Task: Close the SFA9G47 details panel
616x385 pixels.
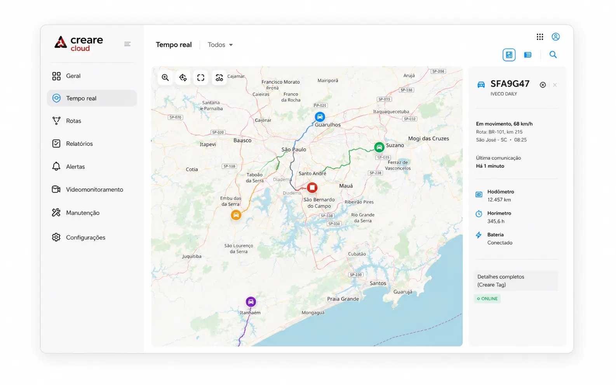Action: pyautogui.click(x=555, y=85)
